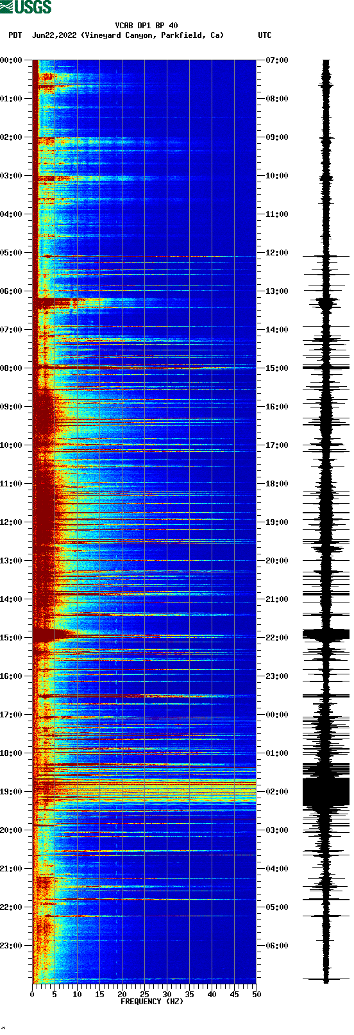Click the 14:00 PDT time label
Image resolution: width=354 pixels, height=1035 pixels.
tap(11, 599)
